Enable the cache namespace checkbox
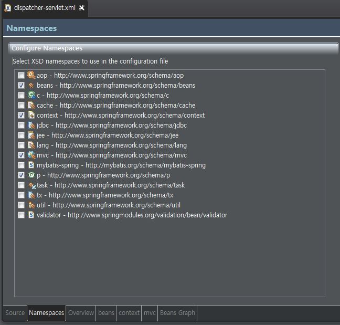 tap(21, 105)
